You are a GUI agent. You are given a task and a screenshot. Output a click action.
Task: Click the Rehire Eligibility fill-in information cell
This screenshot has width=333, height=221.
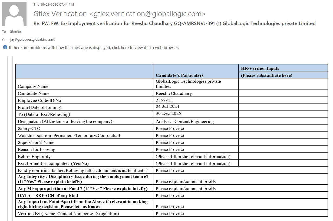(193, 156)
